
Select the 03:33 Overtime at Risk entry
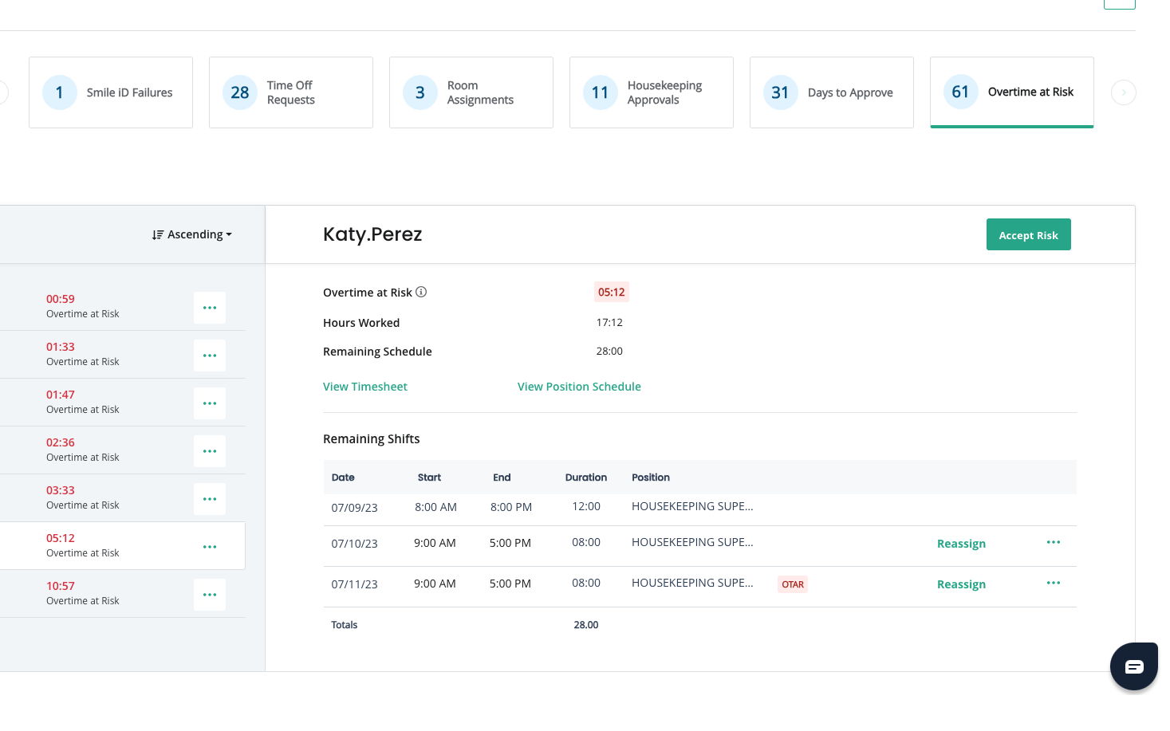[x=82, y=497]
